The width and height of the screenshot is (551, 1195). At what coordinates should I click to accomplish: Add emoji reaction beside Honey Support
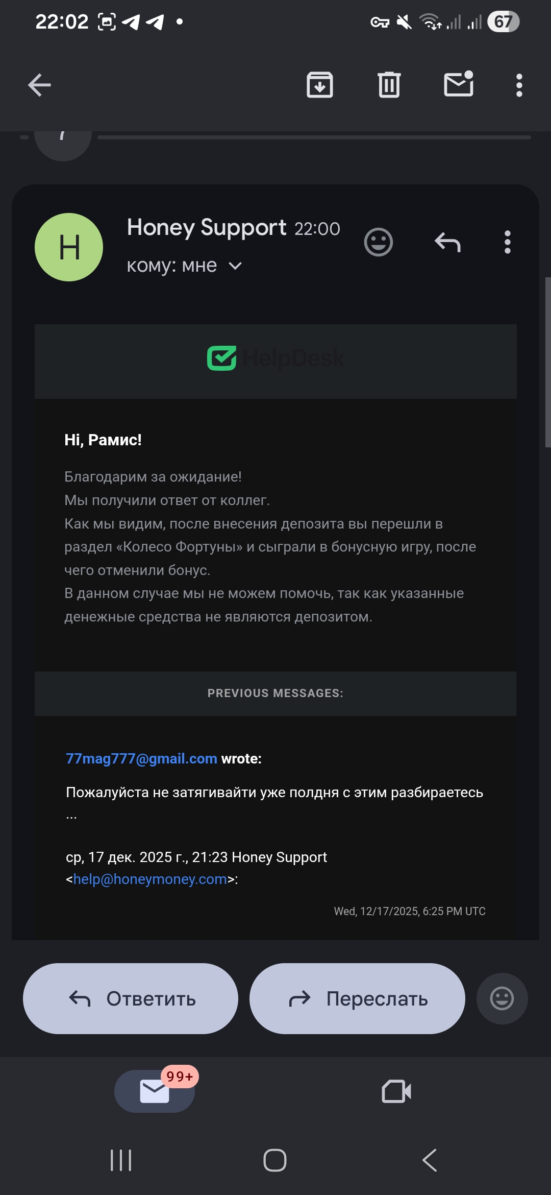click(x=379, y=242)
